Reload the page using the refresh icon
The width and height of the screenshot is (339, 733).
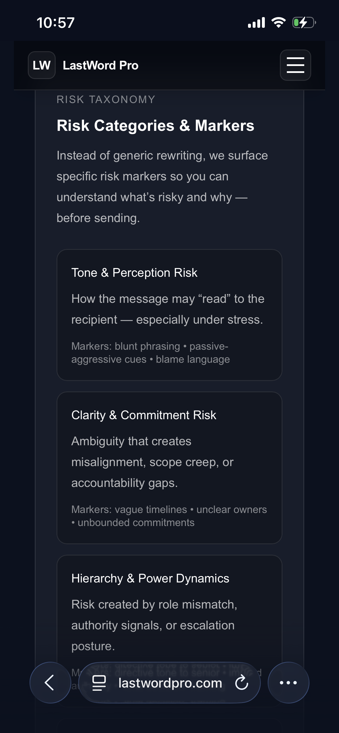(241, 683)
